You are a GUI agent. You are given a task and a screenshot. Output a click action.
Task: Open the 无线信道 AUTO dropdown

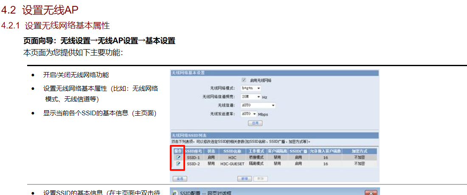point(258,105)
